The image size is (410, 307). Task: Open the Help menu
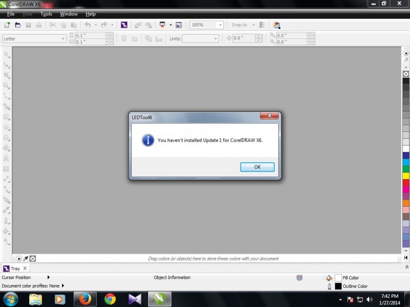(91, 14)
